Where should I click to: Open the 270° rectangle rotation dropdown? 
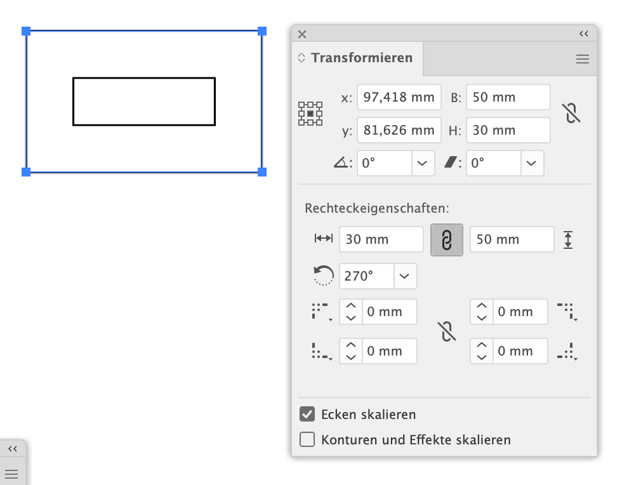[405, 276]
